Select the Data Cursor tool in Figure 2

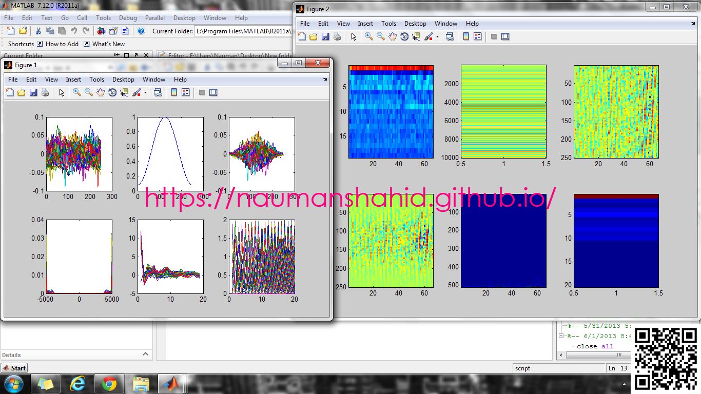coord(416,36)
